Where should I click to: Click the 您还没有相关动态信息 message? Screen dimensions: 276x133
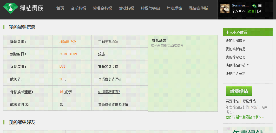click(x=167, y=46)
